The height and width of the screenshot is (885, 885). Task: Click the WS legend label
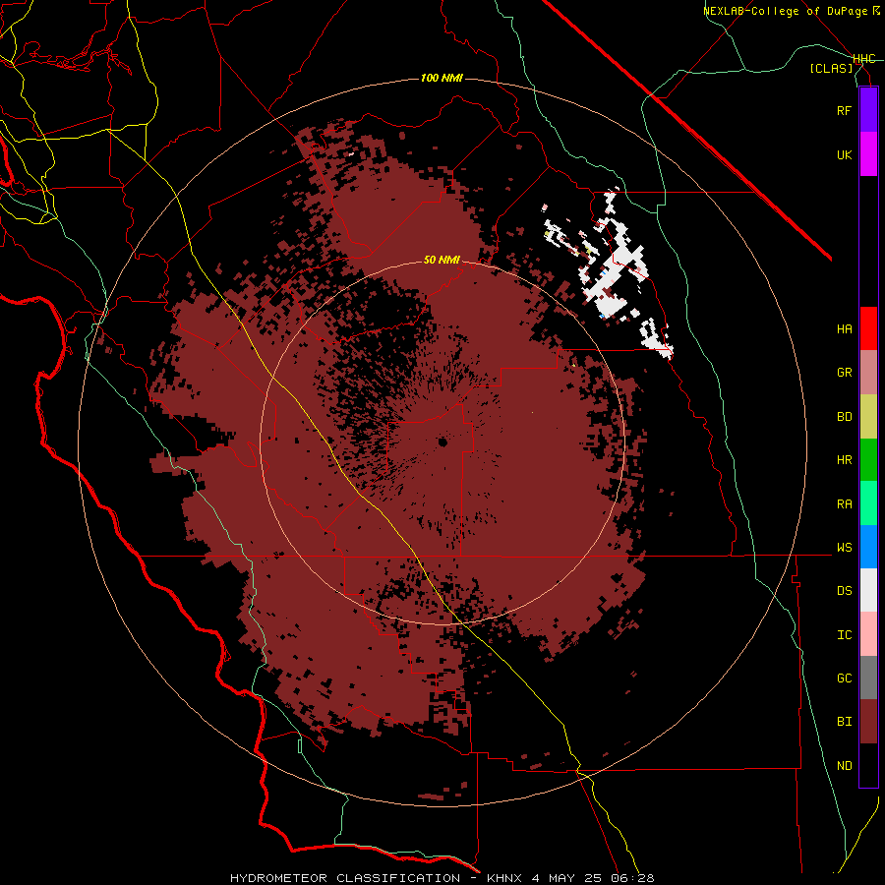point(844,548)
